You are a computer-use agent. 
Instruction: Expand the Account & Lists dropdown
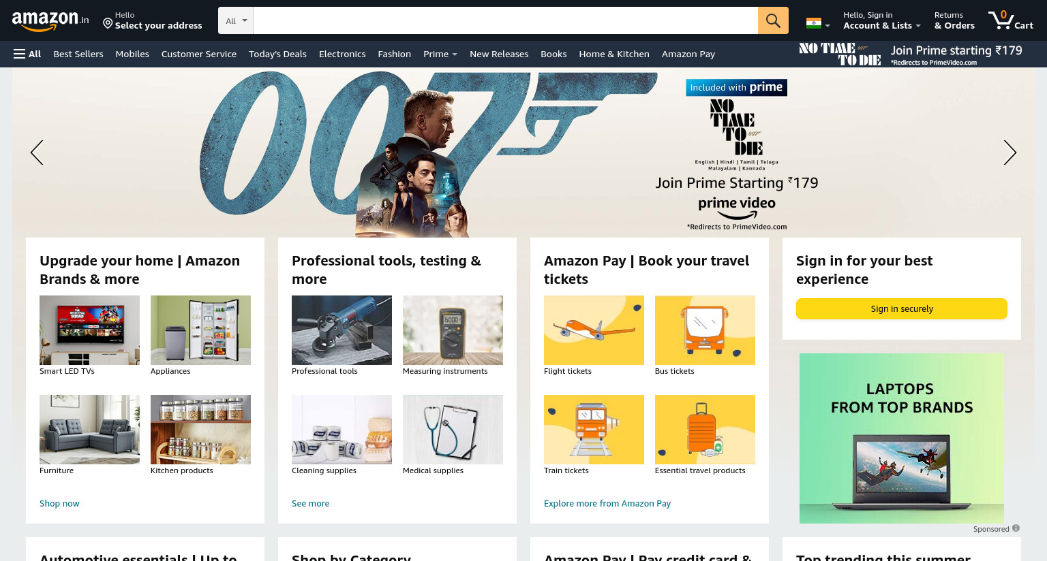[x=881, y=20]
